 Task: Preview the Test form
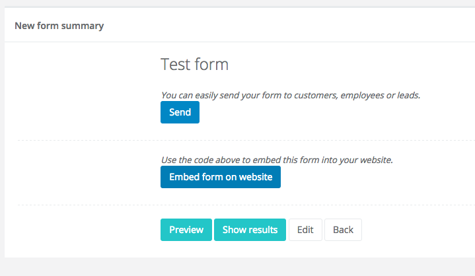click(186, 230)
